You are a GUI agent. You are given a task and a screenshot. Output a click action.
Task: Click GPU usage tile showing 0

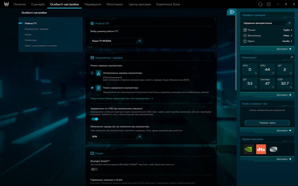[250, 69]
